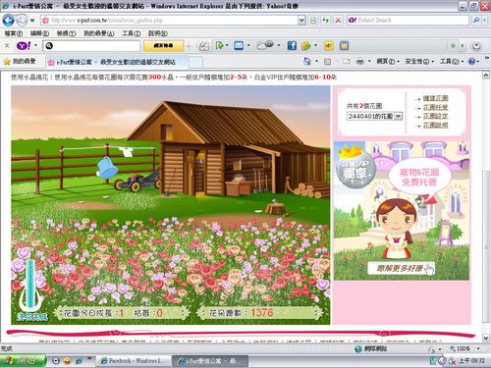The image size is (491, 368).
Task: Click the yellow web search button
Action: coord(164,46)
